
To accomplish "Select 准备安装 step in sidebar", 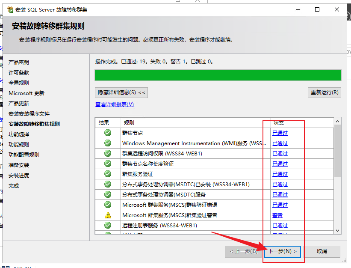I will click(19, 165).
